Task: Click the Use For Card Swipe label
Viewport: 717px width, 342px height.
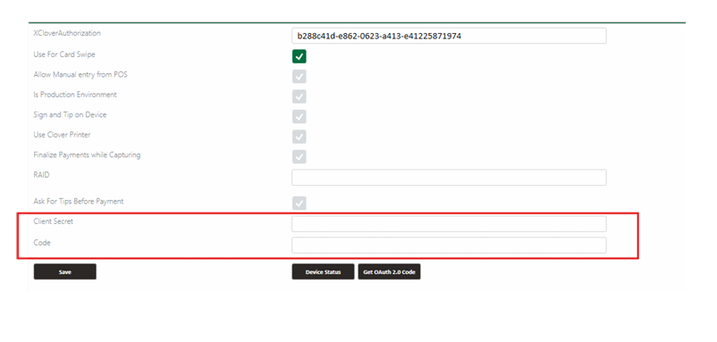Action: pos(64,54)
